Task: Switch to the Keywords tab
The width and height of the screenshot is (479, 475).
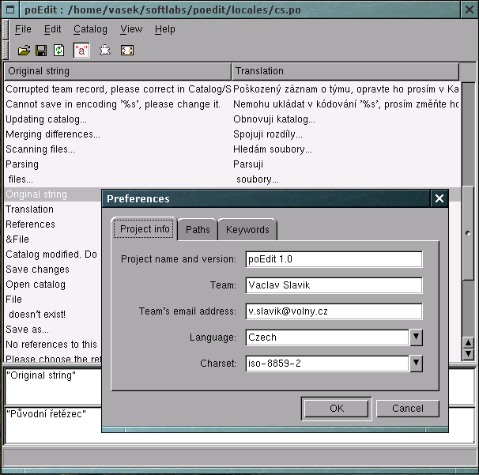Action: coord(247,230)
